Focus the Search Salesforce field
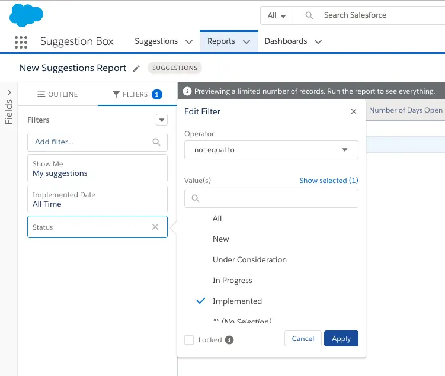 coord(369,15)
